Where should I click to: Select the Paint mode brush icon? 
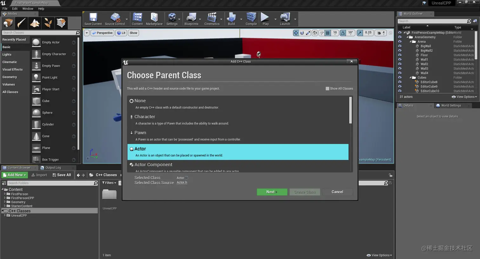point(21,23)
